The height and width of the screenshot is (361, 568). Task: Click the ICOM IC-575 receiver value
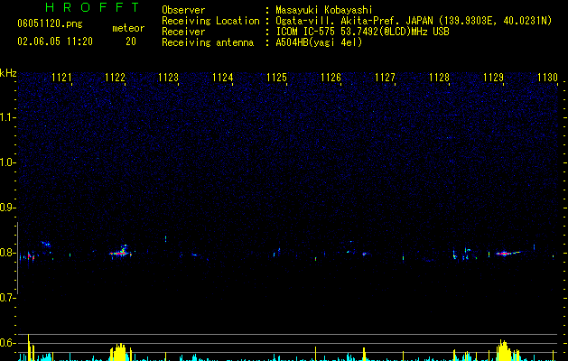362,32
